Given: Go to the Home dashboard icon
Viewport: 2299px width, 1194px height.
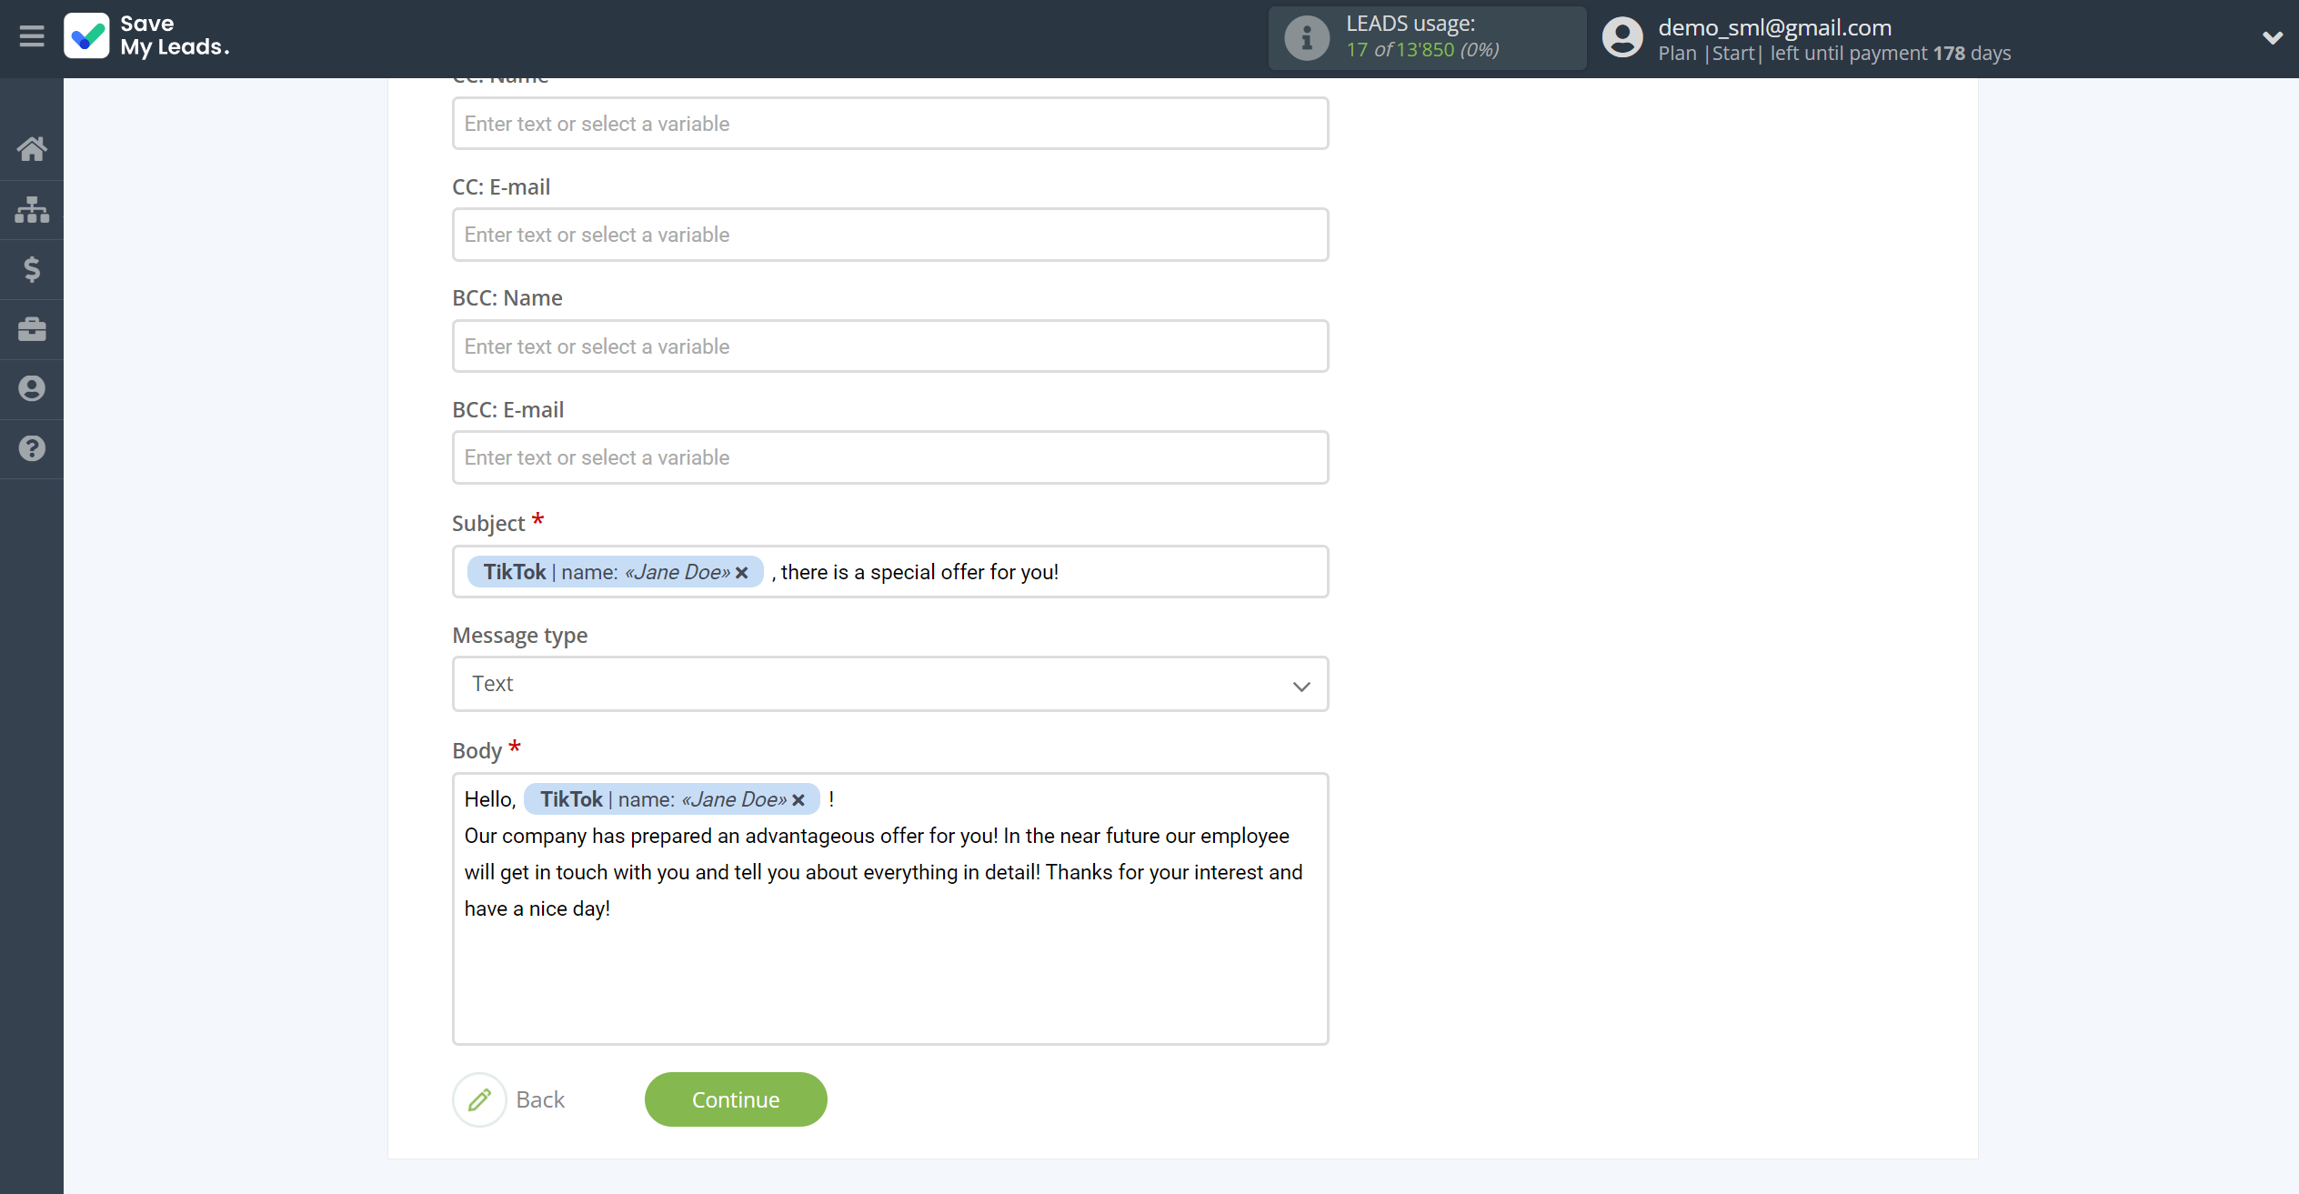Looking at the screenshot, I should coord(32,148).
